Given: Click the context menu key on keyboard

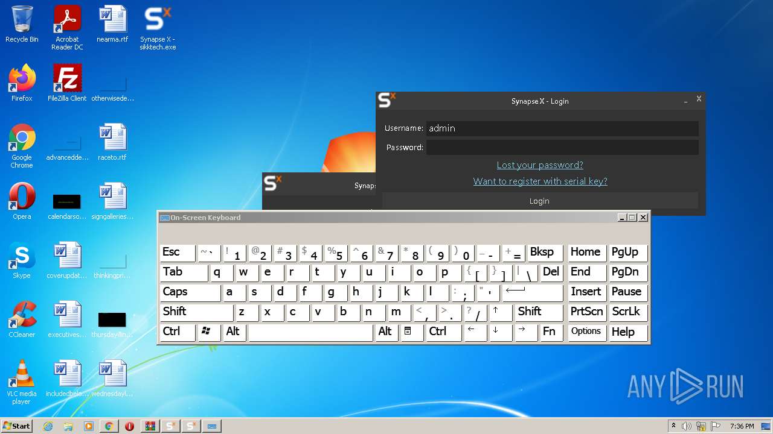Looking at the screenshot, I should tap(412, 332).
